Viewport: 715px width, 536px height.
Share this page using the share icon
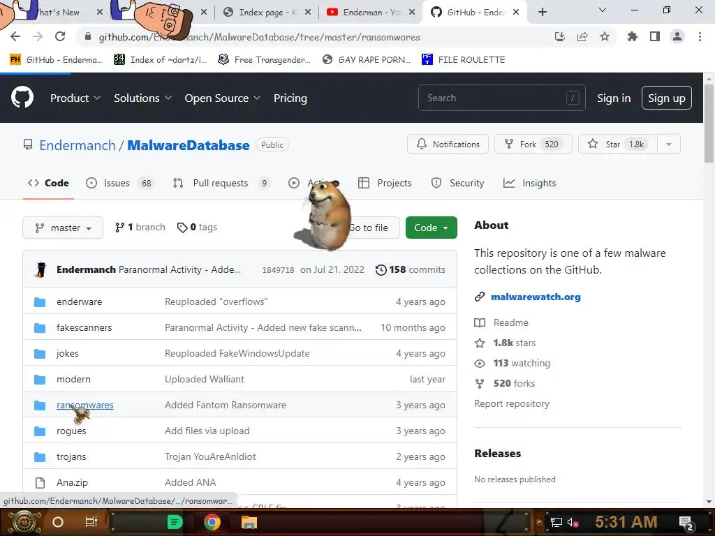click(582, 36)
